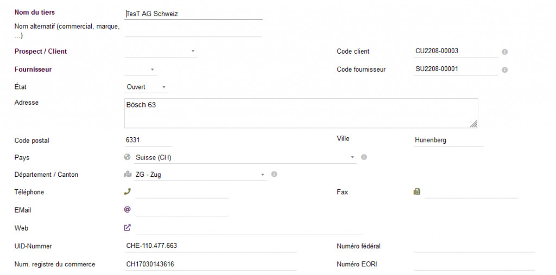This screenshot has height=275, width=556.
Task: Expand the Fournisseur dropdown
Action: (140, 69)
